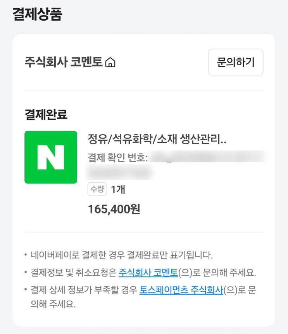Click the 결제정보 및 취소요청은 note text

coord(74,273)
